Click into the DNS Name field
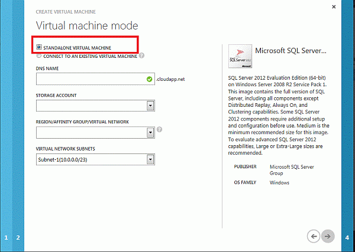The height and width of the screenshot is (252, 355). pyautogui.click(x=95, y=79)
